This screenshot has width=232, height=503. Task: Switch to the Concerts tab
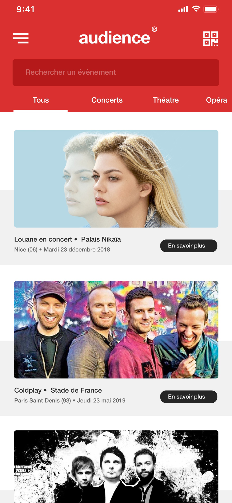click(107, 100)
